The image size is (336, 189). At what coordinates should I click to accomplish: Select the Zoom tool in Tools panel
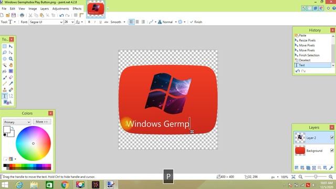pos(10,59)
